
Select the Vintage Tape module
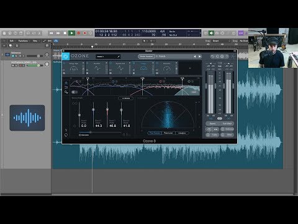(x=74, y=68)
